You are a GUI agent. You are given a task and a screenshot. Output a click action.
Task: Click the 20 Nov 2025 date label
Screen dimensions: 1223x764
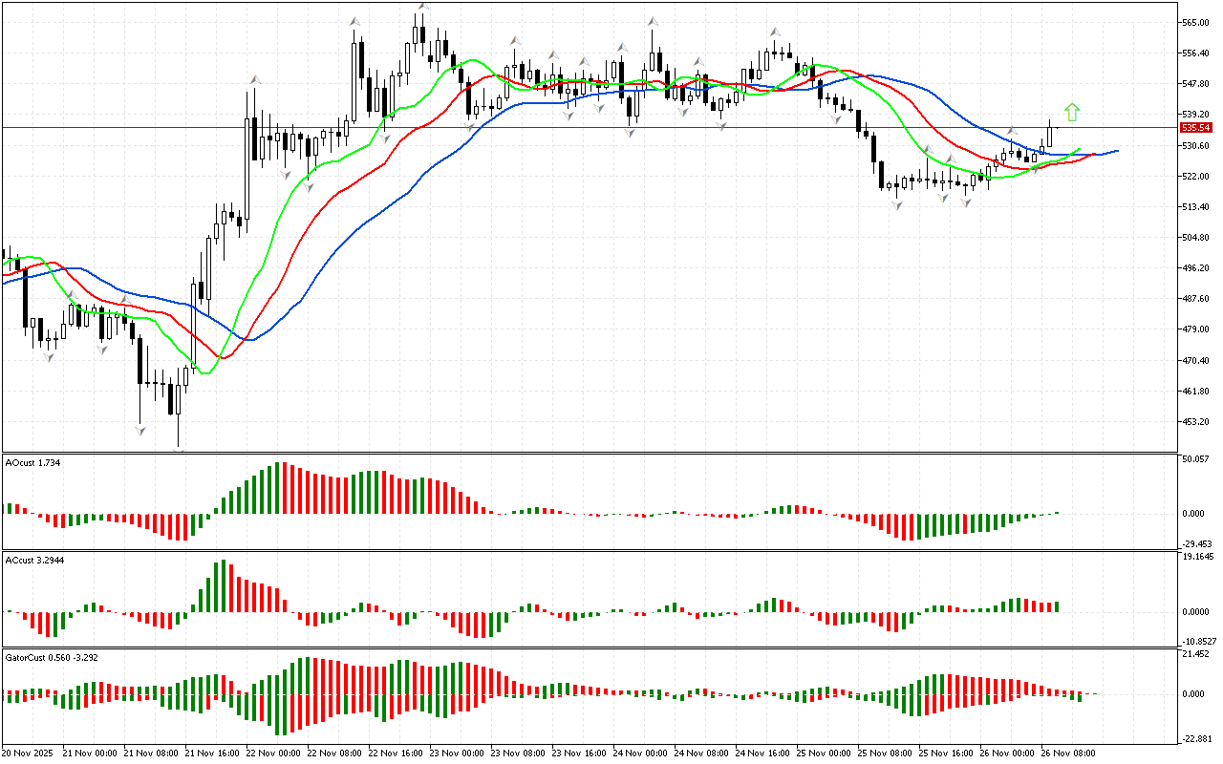click(x=31, y=753)
